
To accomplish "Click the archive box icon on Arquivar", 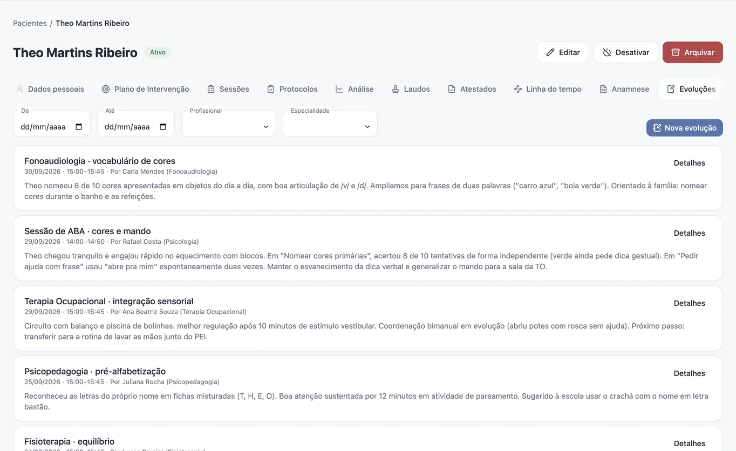I will click(676, 52).
